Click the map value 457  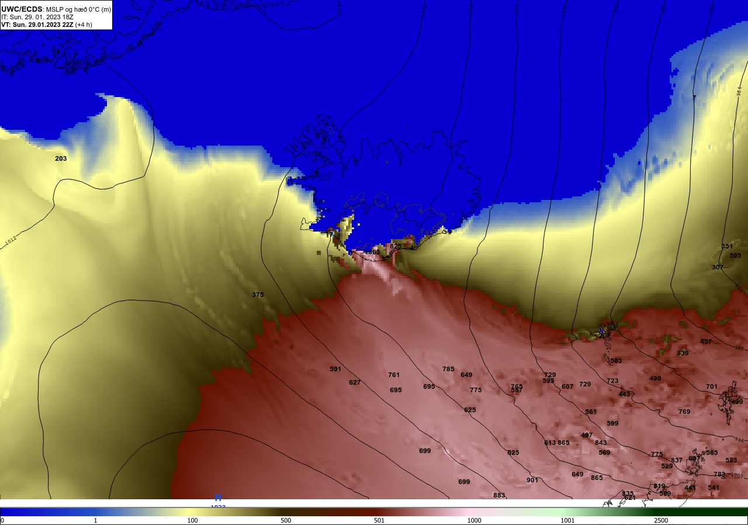click(706, 341)
